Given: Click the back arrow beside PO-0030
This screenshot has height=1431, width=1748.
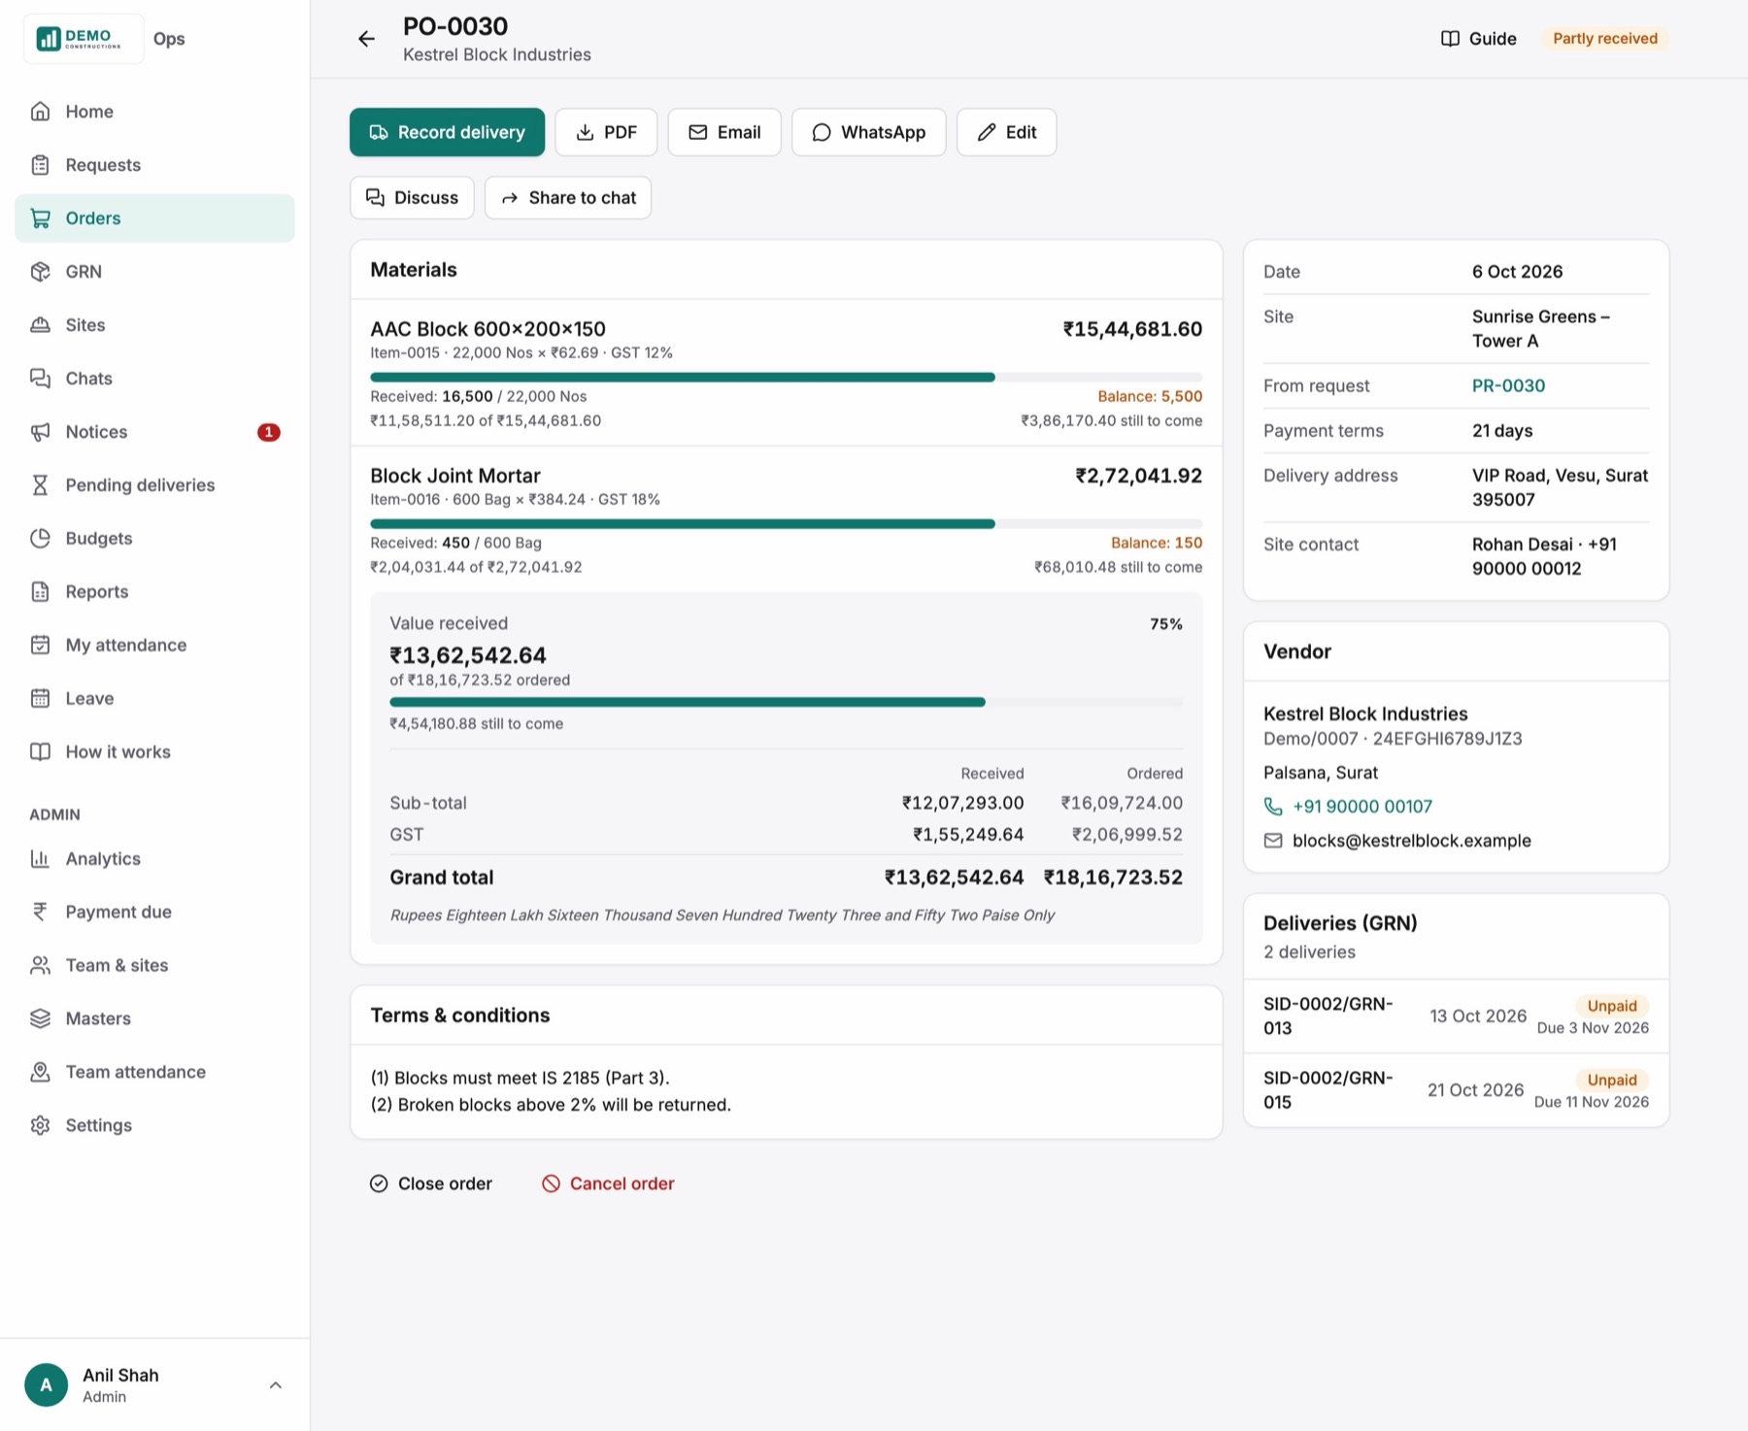Looking at the screenshot, I should click(x=366, y=39).
